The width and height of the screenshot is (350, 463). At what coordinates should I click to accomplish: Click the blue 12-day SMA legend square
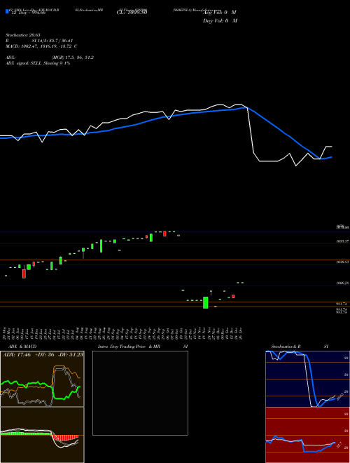coord(7,11)
